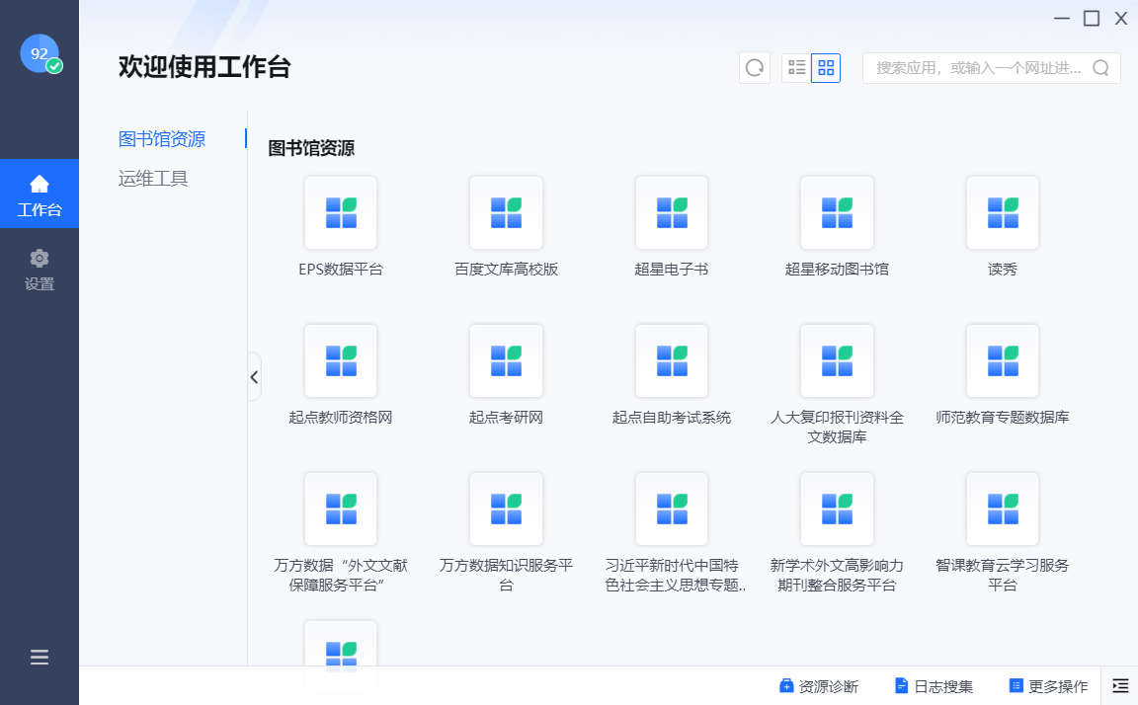Open 更多操作 options
Viewport: 1138px width, 705px height.
point(1048,686)
